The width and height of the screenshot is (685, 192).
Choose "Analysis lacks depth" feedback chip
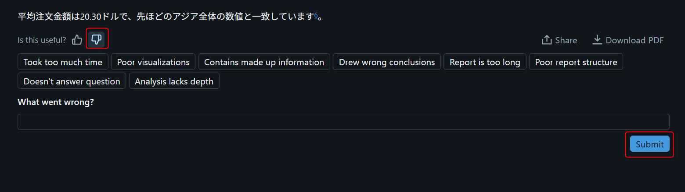tap(174, 81)
